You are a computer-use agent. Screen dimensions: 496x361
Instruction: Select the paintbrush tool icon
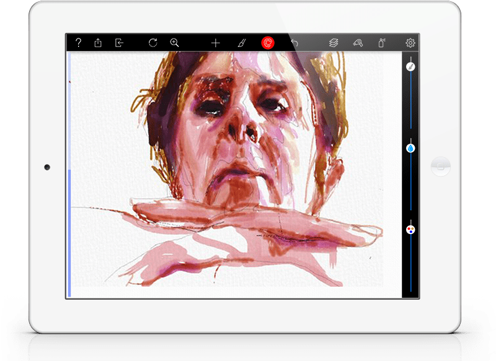tap(242, 43)
